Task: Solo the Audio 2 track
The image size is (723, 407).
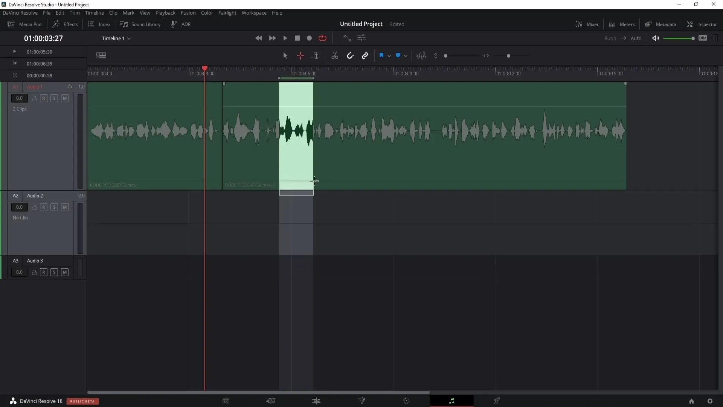Action: coord(54,207)
